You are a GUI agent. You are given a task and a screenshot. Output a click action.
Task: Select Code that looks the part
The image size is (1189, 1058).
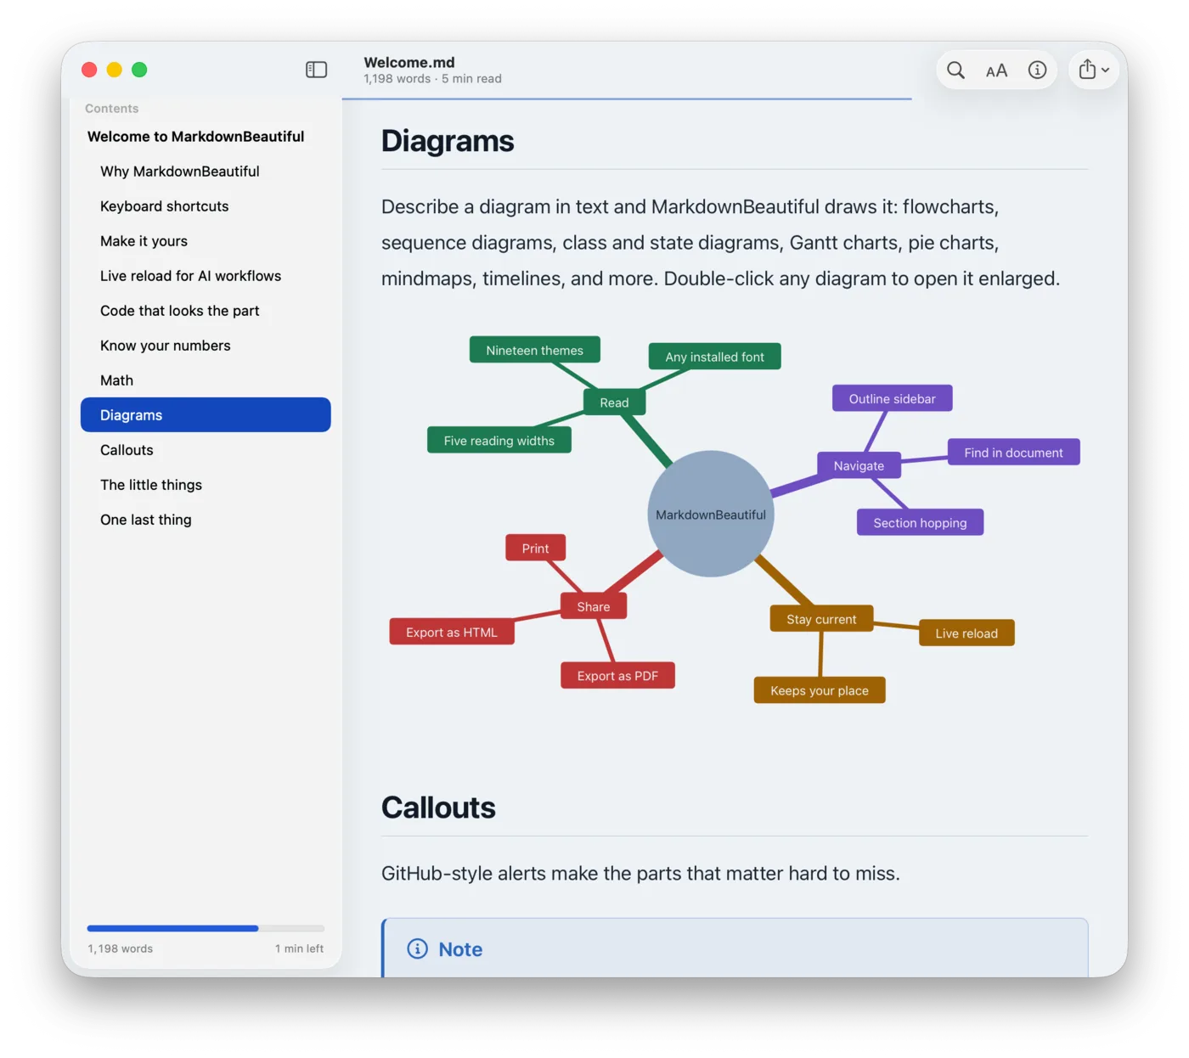(180, 311)
